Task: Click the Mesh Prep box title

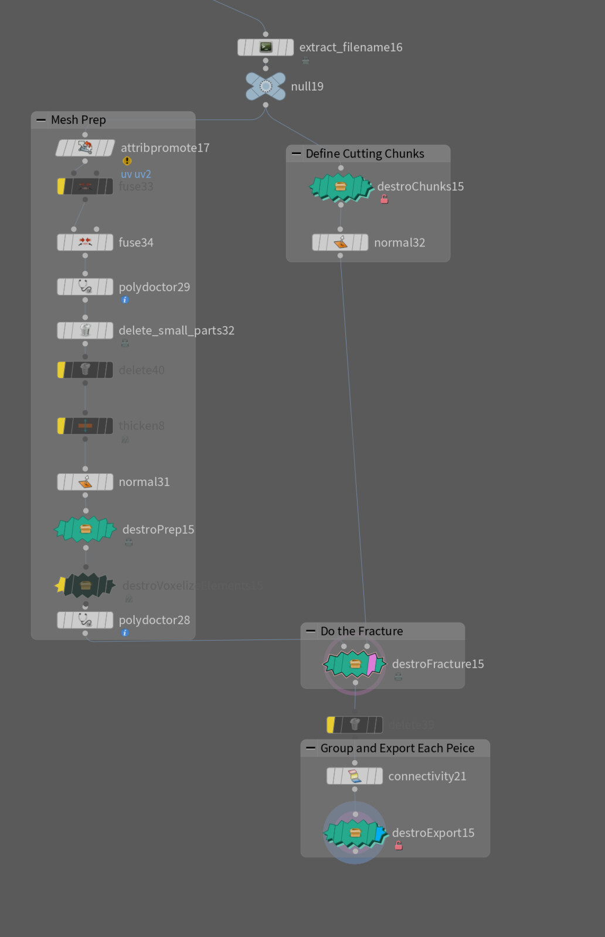Action: pos(79,119)
